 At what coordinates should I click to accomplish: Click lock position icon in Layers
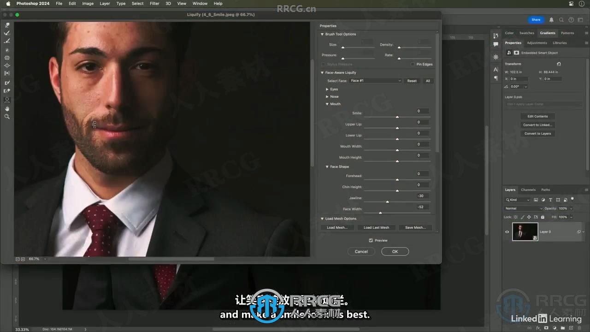pyautogui.click(x=529, y=217)
